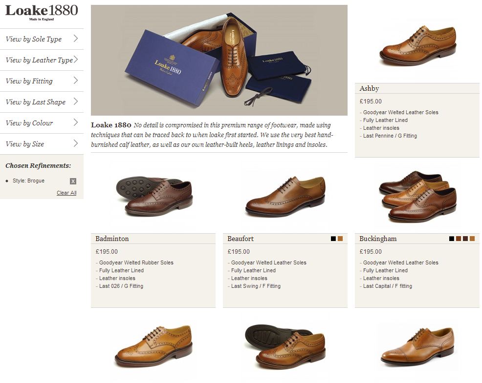Viewport: 482px width, 383px height.
Task: Choose black swatch on Buckingham
Action: tap(452, 239)
